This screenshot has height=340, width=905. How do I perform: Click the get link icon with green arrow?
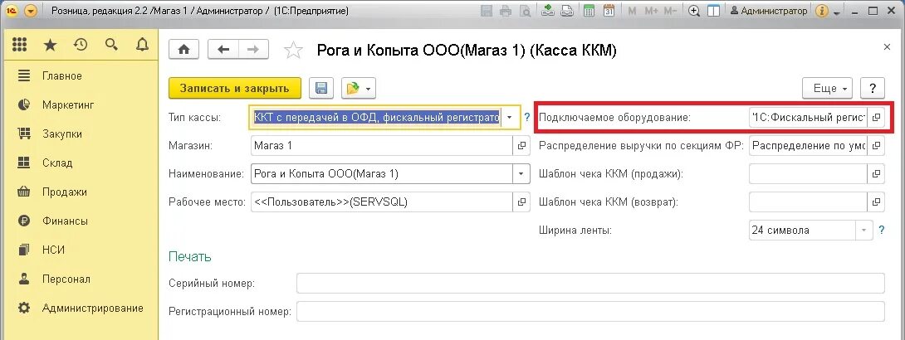point(548,11)
